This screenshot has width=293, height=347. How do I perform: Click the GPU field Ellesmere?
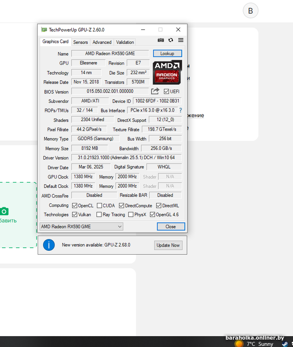tap(88, 63)
